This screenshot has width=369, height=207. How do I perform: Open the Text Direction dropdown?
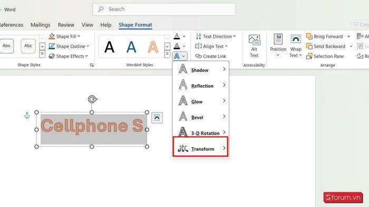(x=216, y=36)
